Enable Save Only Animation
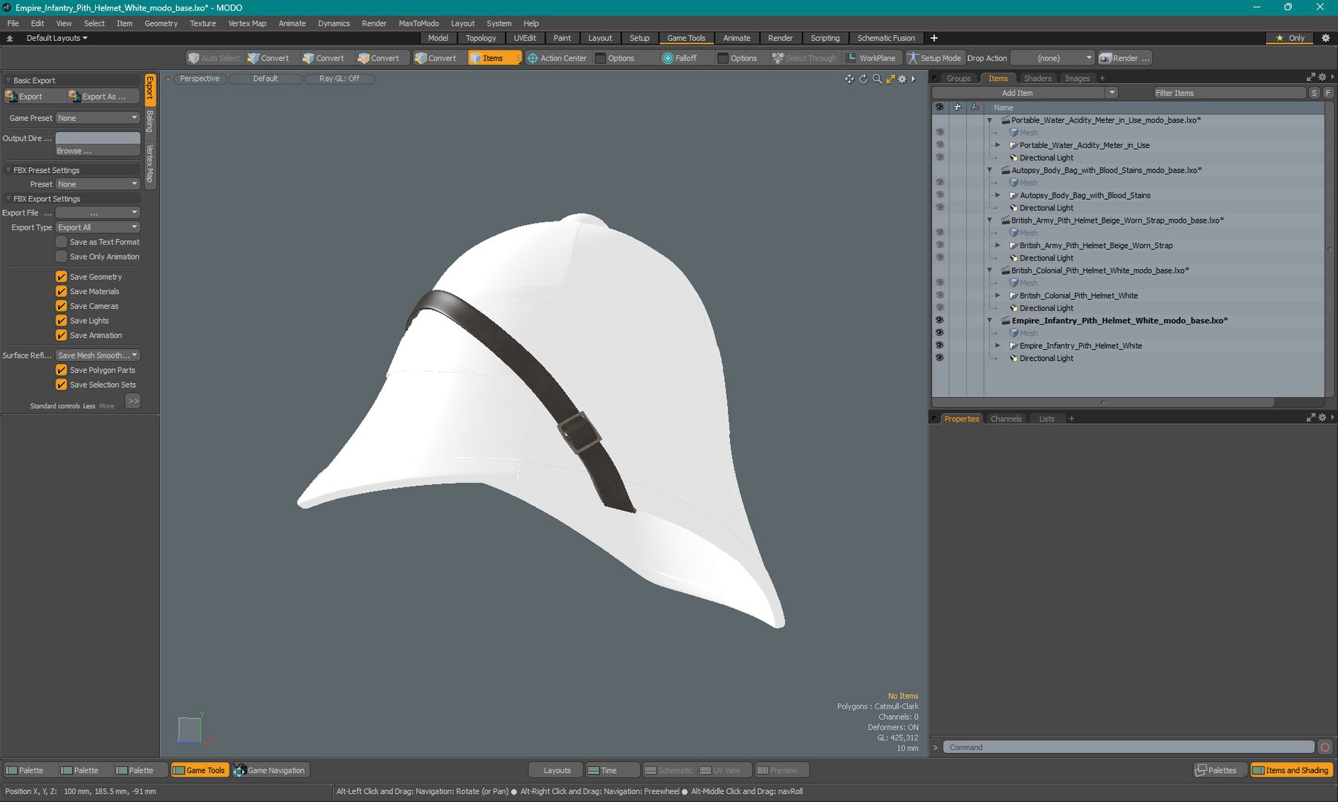Image resolution: width=1338 pixels, height=802 pixels. click(62, 257)
